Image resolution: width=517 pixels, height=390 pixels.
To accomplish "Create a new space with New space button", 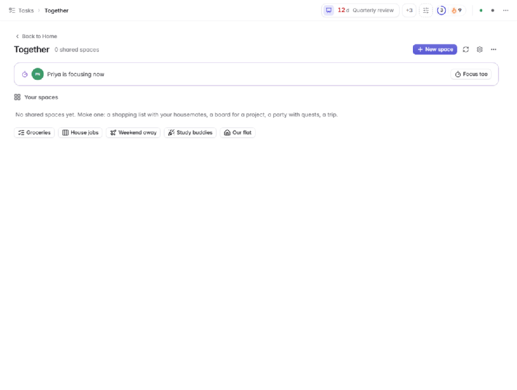I will (434, 50).
